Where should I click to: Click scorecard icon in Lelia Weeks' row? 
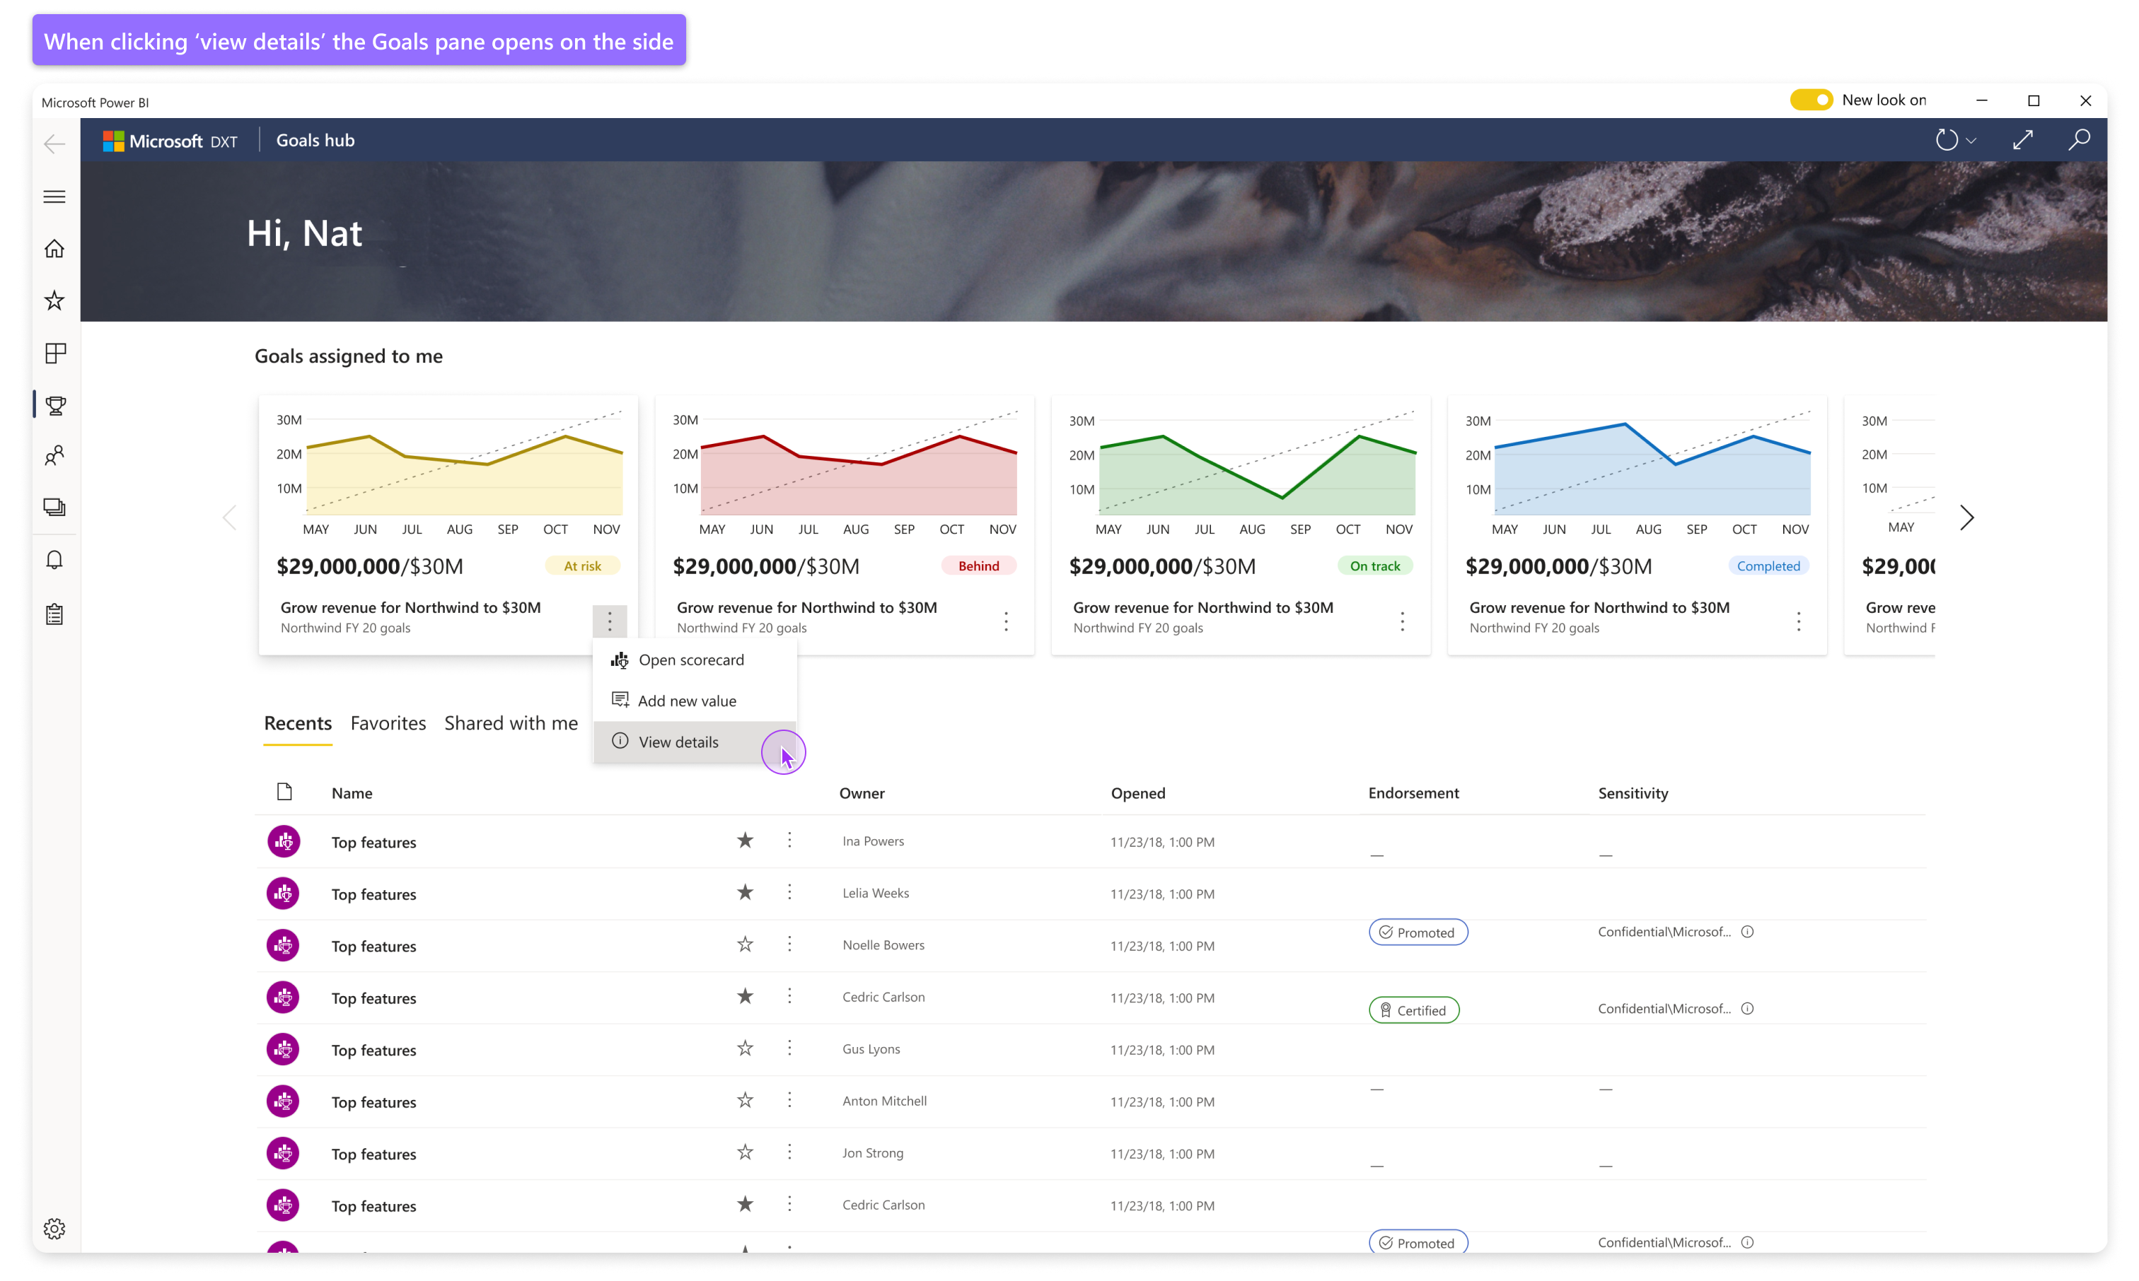pyautogui.click(x=283, y=894)
